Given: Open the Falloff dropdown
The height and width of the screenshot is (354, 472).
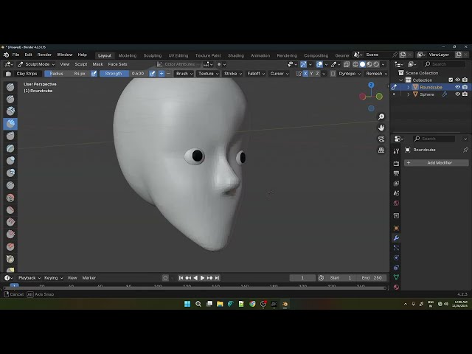Looking at the screenshot, I should [x=256, y=74].
